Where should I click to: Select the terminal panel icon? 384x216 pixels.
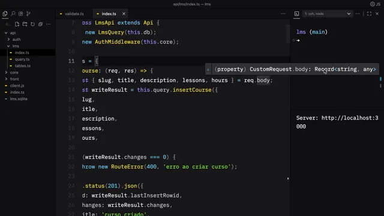point(296,14)
